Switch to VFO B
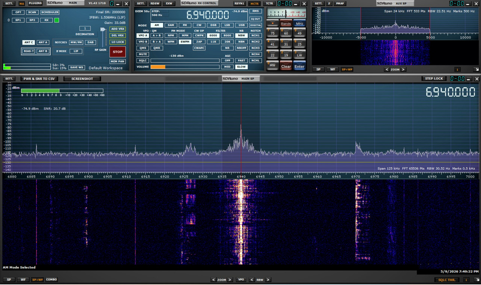The image size is (481, 285). (x=143, y=42)
